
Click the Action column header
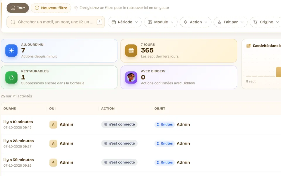click(x=108, y=109)
